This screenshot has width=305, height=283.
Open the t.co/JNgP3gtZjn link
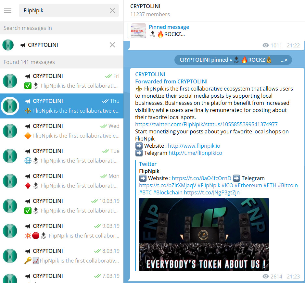click(x=212, y=193)
